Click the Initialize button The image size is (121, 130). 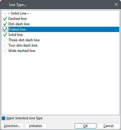point(35,126)
